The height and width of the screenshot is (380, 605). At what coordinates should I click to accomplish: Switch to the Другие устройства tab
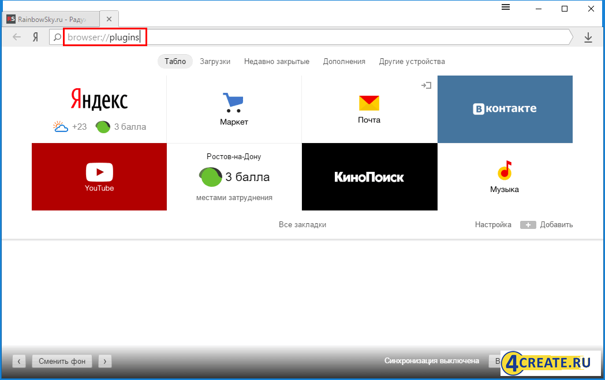coord(412,62)
